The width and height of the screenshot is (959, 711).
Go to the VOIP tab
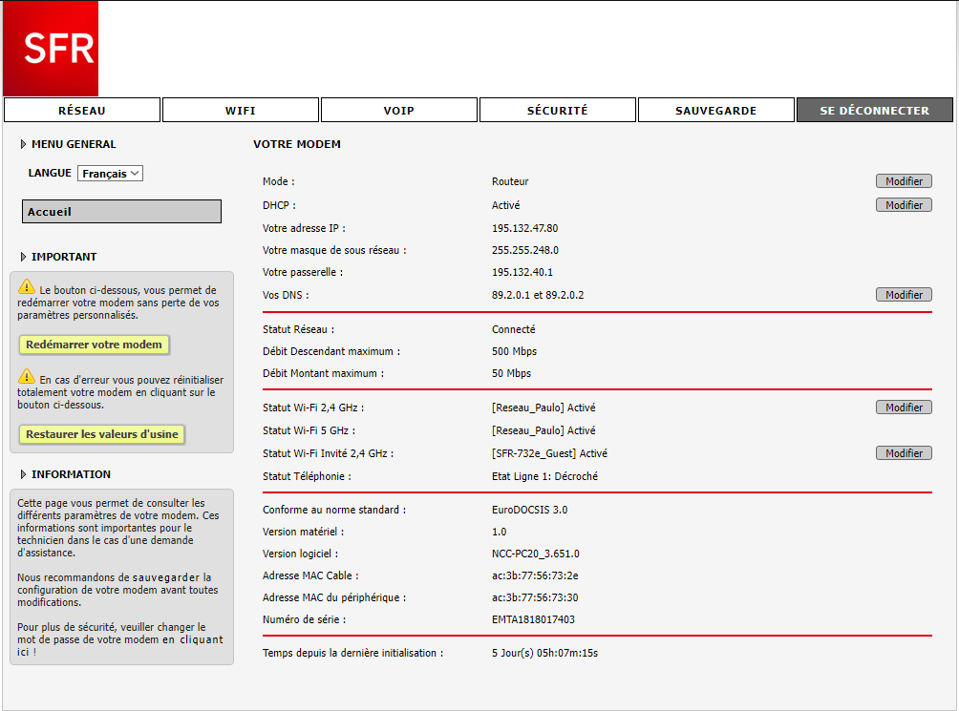point(399,111)
